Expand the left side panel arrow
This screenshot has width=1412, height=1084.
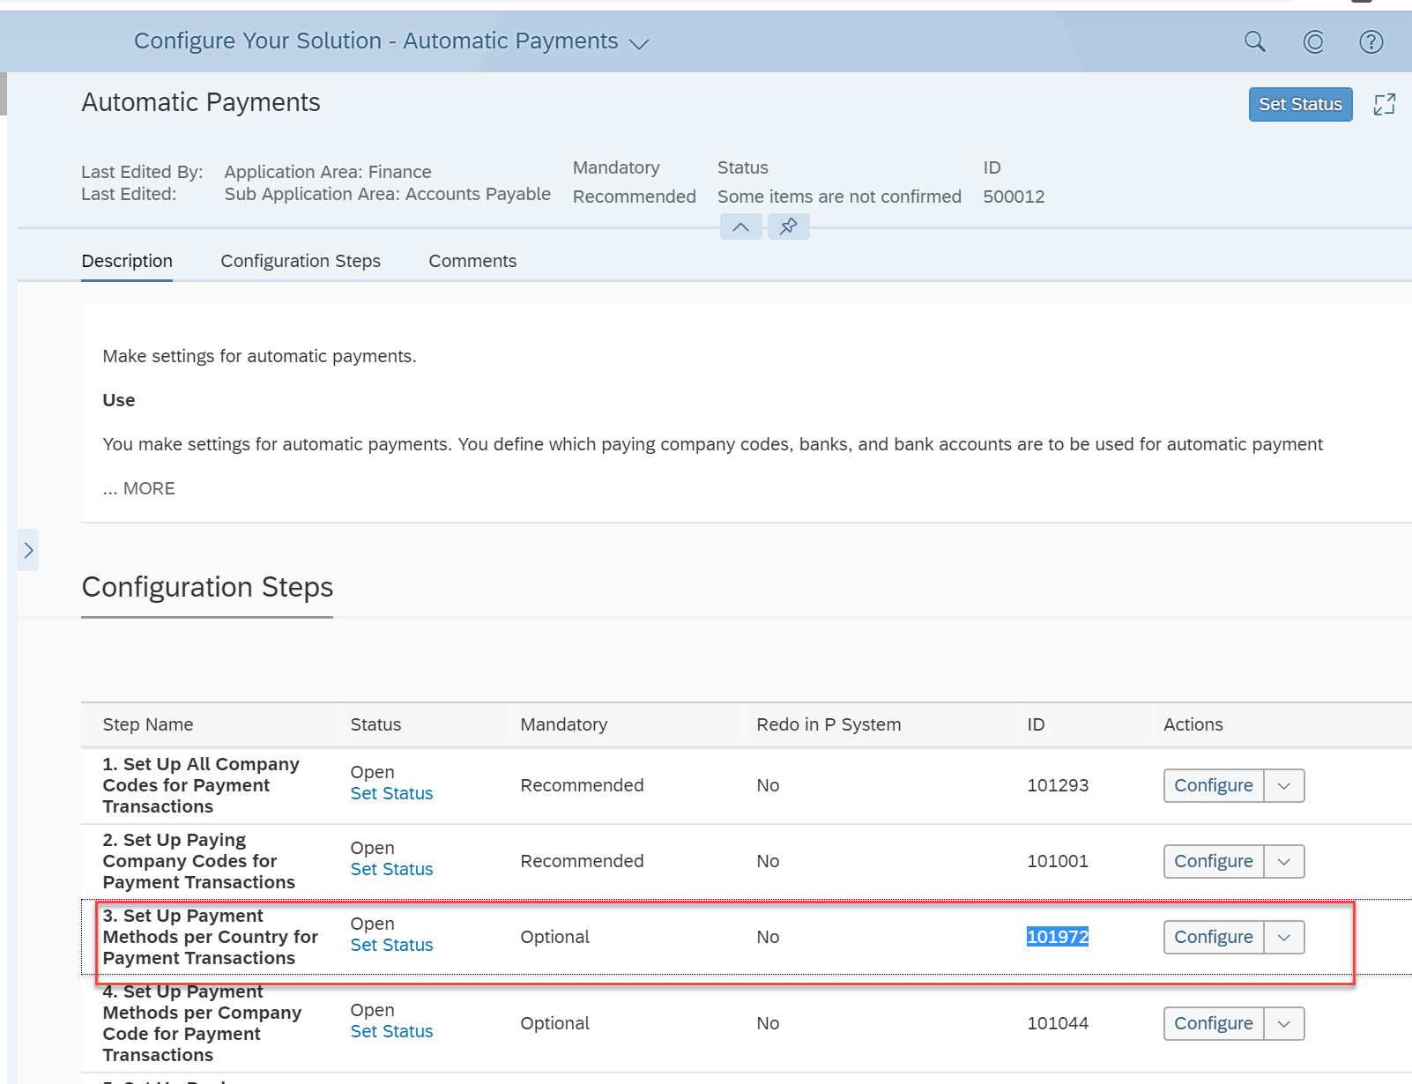(x=28, y=550)
